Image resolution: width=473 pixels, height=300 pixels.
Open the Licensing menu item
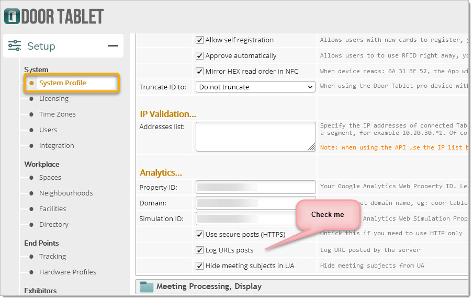(54, 99)
